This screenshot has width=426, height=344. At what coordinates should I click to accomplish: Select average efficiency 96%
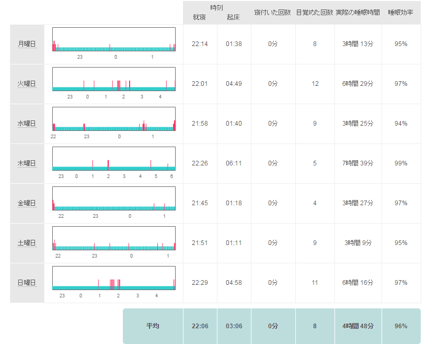(401, 326)
